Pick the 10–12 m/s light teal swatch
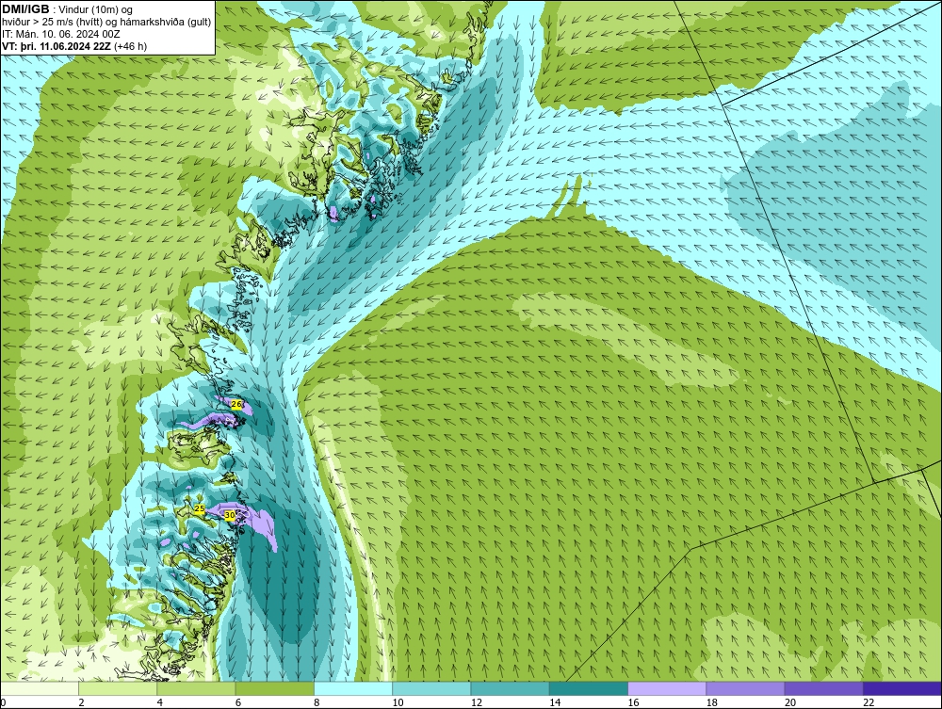The height and width of the screenshot is (709, 942). tap(431, 688)
